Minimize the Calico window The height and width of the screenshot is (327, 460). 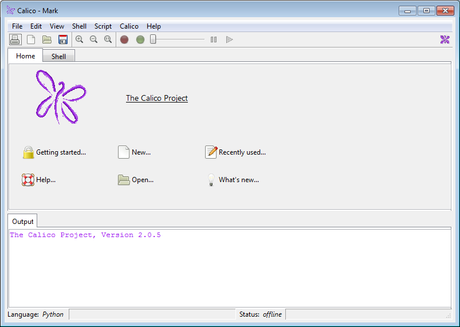[407, 11]
